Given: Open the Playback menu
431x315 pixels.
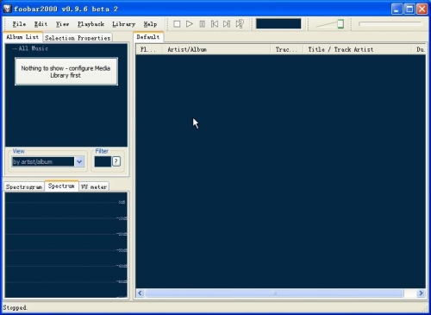Looking at the screenshot, I should (91, 24).
